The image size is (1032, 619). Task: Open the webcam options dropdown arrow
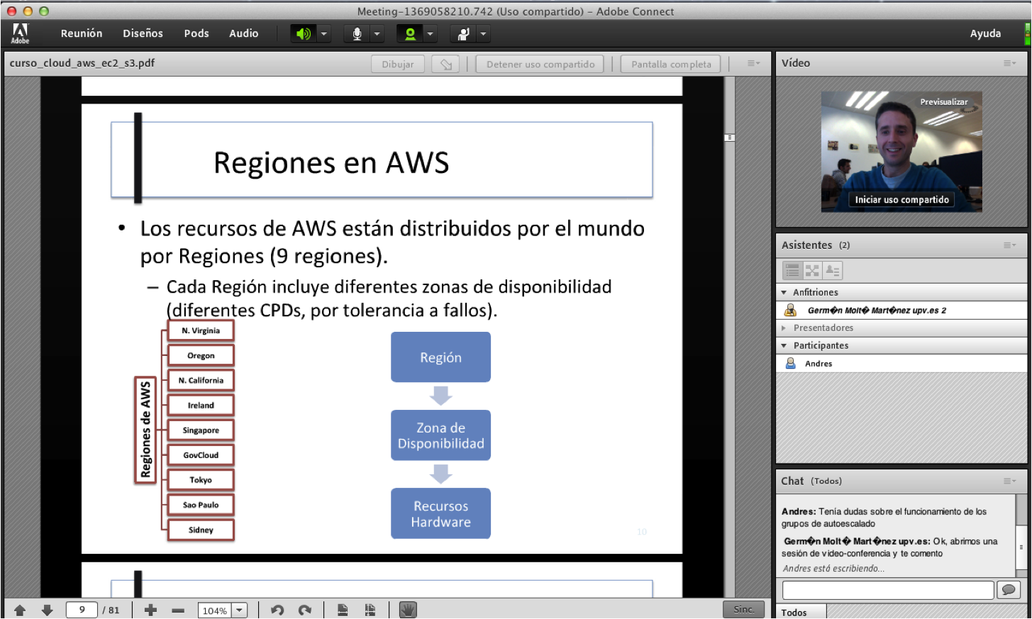pos(430,33)
